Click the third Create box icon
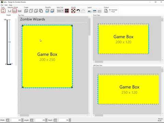The height and width of the screenshot is (123, 164). click(36, 11)
